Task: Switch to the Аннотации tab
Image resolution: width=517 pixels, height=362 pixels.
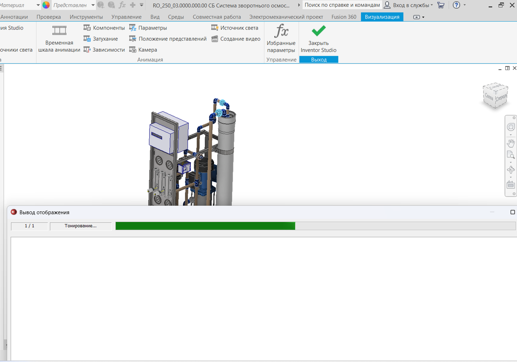Action: tap(14, 17)
